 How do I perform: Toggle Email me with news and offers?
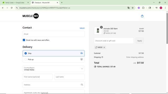pyautogui.click(x=24, y=40)
